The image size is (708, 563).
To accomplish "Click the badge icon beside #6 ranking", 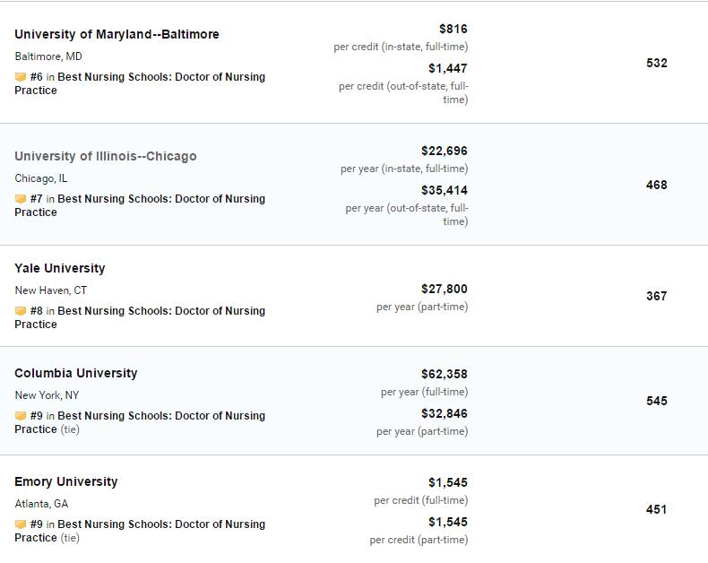I will 21,77.
